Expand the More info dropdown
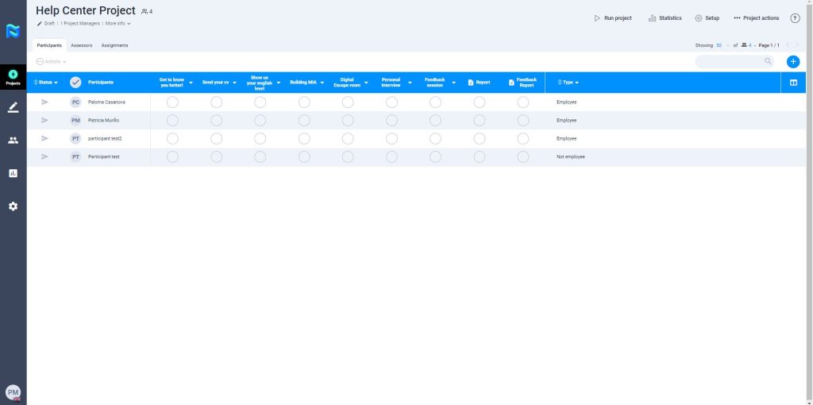The image size is (813, 405). [x=118, y=24]
